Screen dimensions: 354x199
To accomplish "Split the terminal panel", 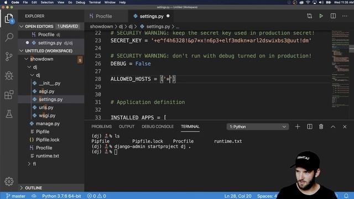I will (x=310, y=127).
